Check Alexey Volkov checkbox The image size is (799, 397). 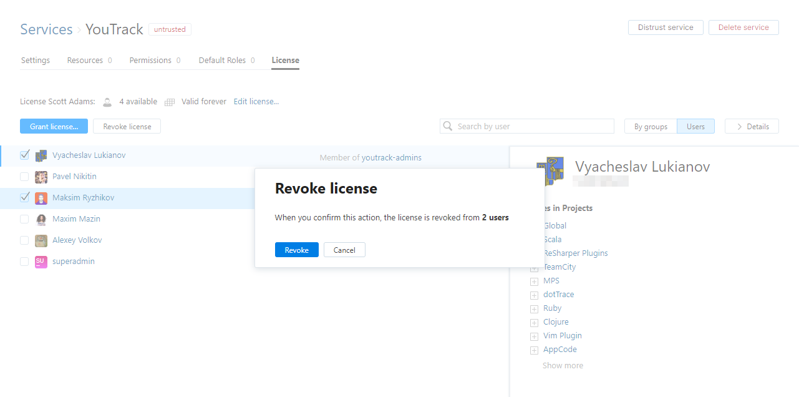pyautogui.click(x=24, y=240)
